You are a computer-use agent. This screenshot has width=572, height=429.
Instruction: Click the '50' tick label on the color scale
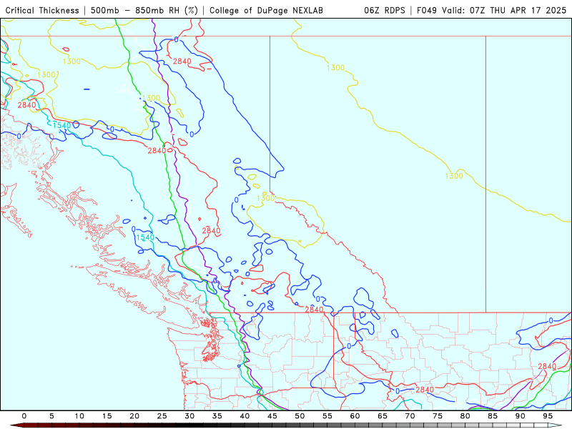click(x=300, y=416)
